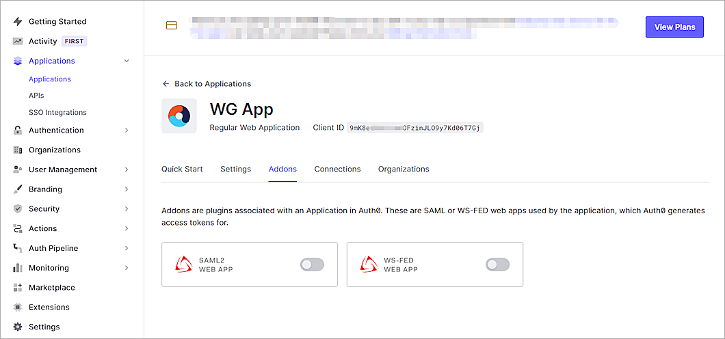Screen dimensions: 725x339
Task: Expand the Actions chevron
Action: (x=127, y=228)
